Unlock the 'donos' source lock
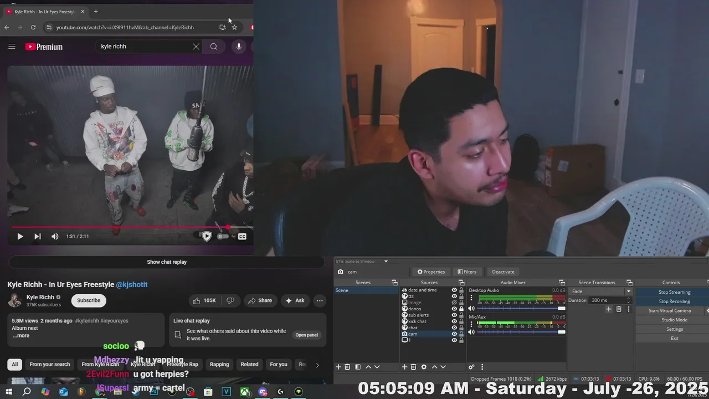This screenshot has width=709, height=399. 461,309
